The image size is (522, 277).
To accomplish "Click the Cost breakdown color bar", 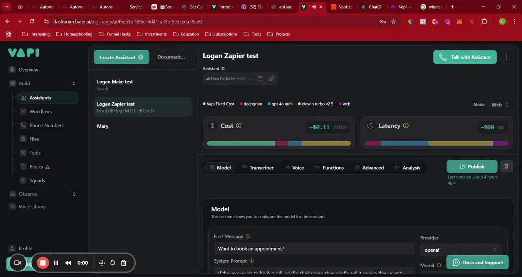I will [x=279, y=144].
